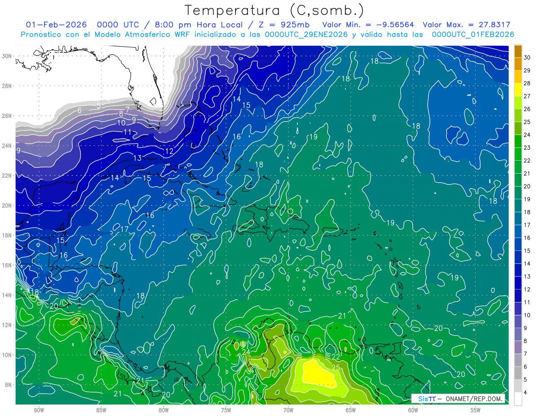Click the '70W' longitude axis label

point(288,410)
